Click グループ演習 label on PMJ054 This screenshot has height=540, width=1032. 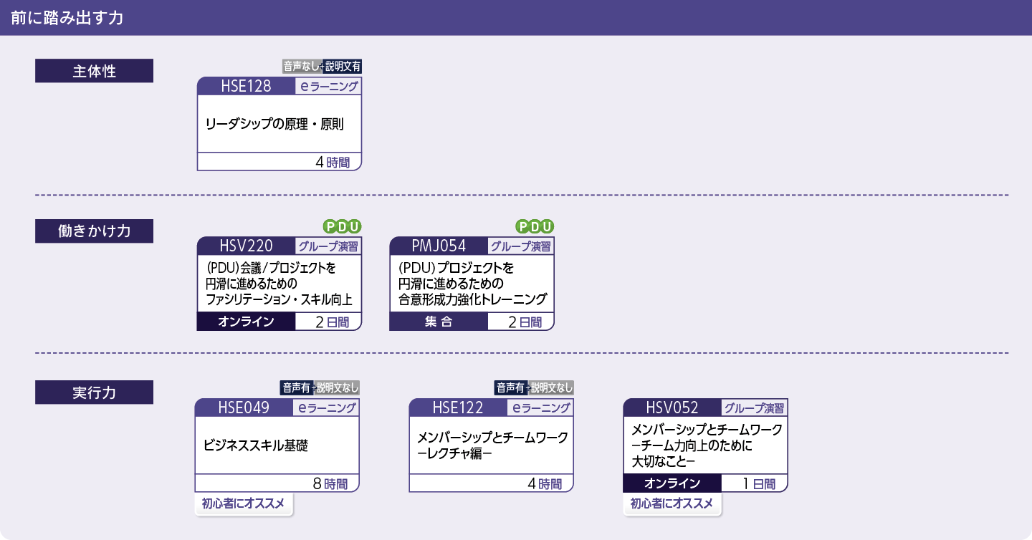point(520,246)
